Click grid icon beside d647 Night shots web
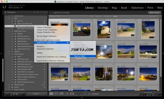 15,29
